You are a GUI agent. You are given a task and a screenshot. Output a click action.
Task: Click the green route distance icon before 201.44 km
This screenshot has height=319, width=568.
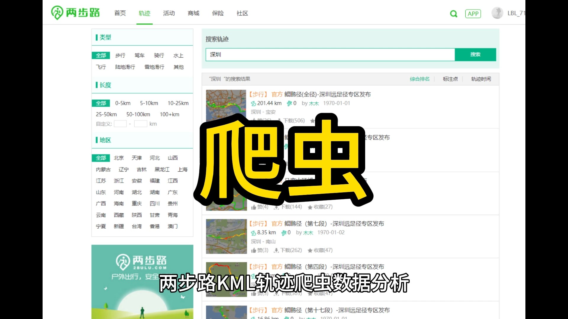[x=254, y=103]
